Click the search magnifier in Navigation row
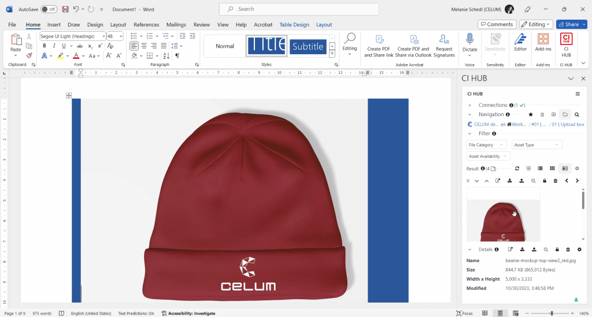Image resolution: width=592 pixels, height=317 pixels. click(x=576, y=115)
